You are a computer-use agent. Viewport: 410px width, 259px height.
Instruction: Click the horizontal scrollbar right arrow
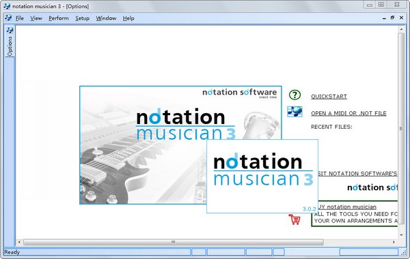click(x=394, y=242)
